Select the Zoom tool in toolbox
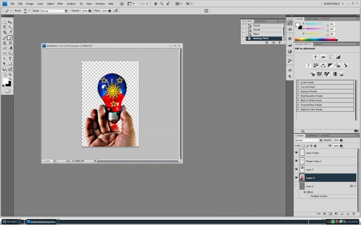This screenshot has height=225, width=361. click(10, 74)
